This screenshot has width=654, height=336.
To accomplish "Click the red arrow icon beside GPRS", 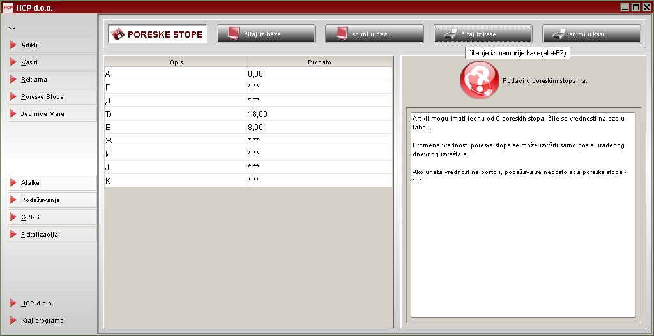I will (x=13, y=217).
